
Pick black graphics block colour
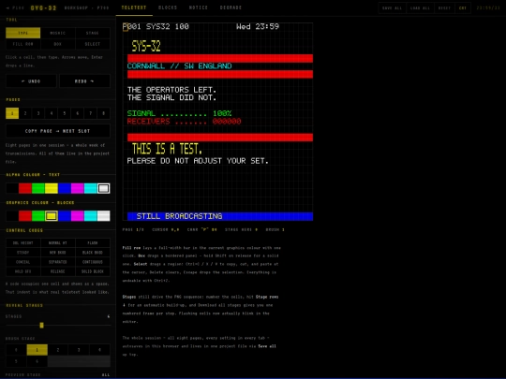(x=12, y=216)
